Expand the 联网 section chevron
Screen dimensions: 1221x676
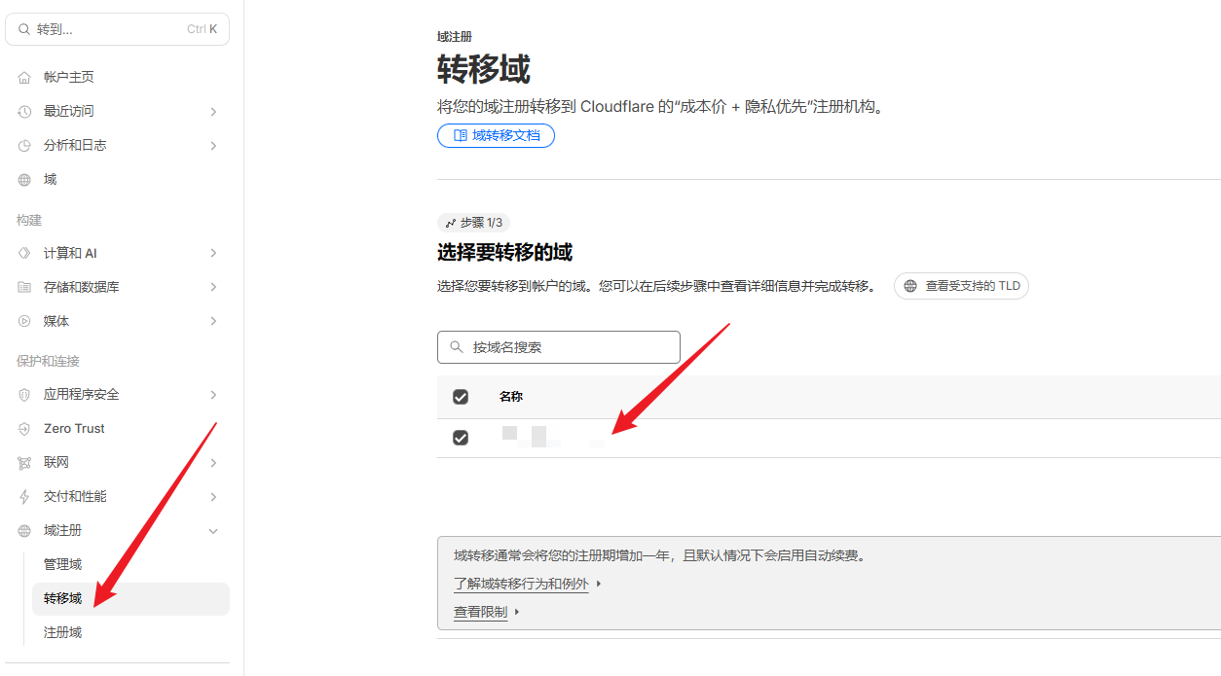tap(213, 462)
